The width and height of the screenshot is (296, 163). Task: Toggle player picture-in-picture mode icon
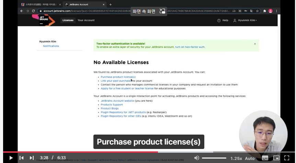276,158
